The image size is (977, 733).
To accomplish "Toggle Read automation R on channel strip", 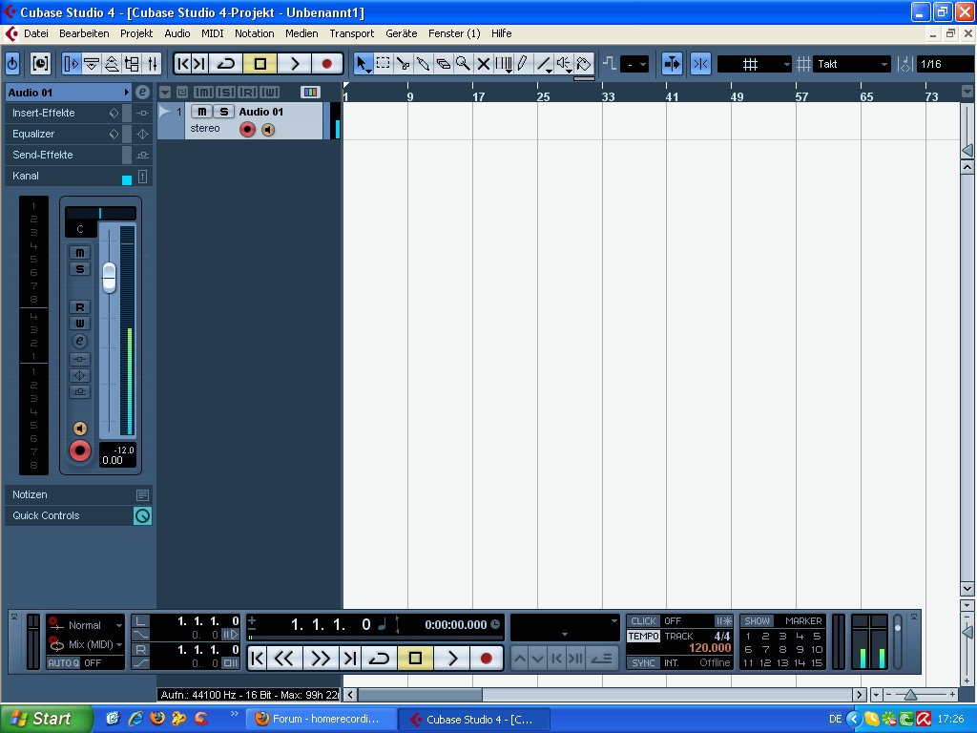I will pyautogui.click(x=80, y=307).
